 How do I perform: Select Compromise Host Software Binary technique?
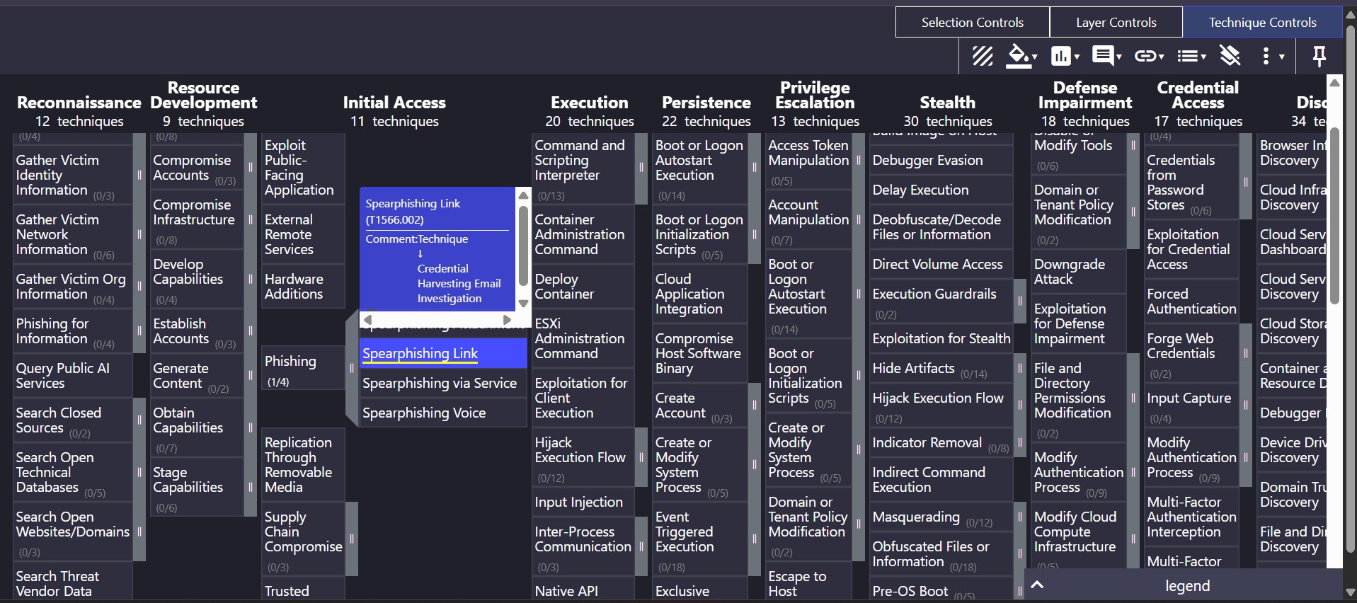click(699, 353)
